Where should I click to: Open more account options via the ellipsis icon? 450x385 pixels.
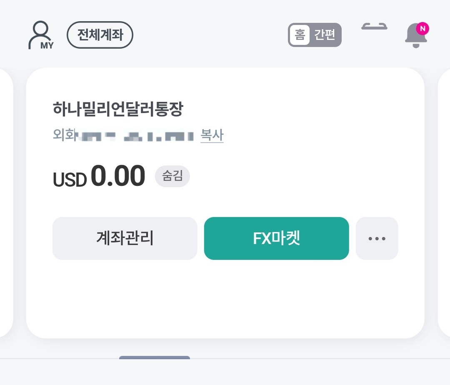377,238
